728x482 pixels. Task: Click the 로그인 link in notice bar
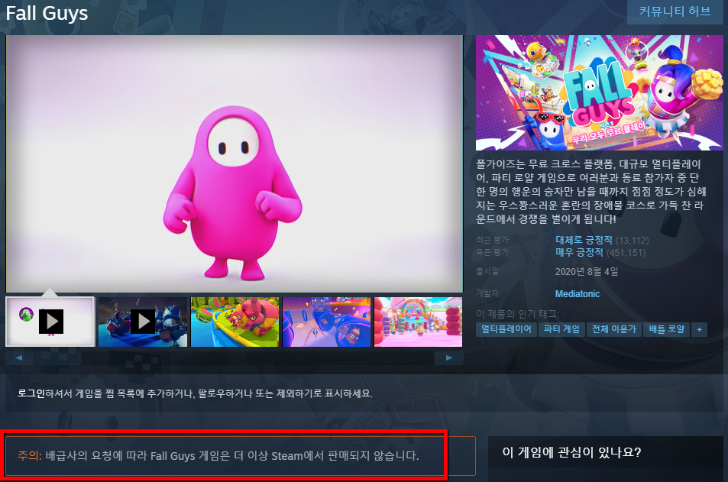pyautogui.click(x=31, y=393)
